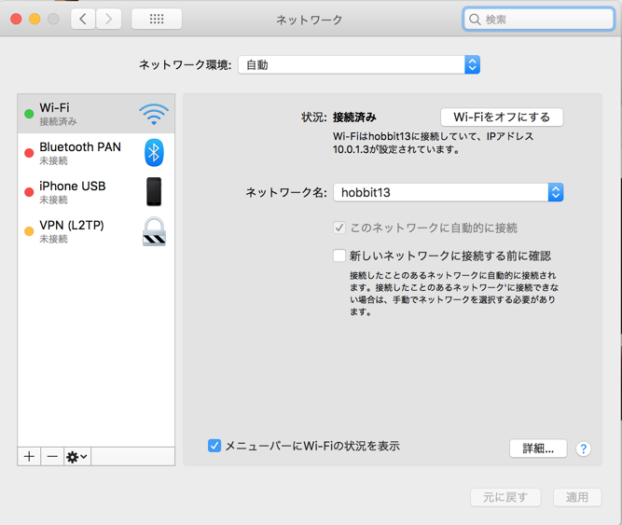This screenshot has height=525, width=622.
Task: Click the iPhone device icon in the service list
Action: click(x=154, y=191)
